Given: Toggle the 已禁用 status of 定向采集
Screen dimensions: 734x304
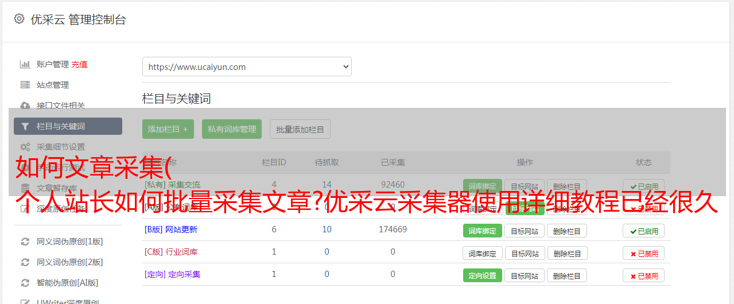Looking at the screenshot, I should (643, 275).
